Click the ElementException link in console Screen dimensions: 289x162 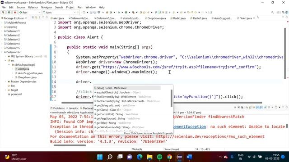pyautogui.click(x=190, y=126)
